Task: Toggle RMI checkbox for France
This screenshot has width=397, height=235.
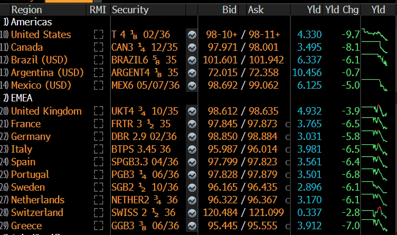Action: pyautogui.click(x=98, y=124)
